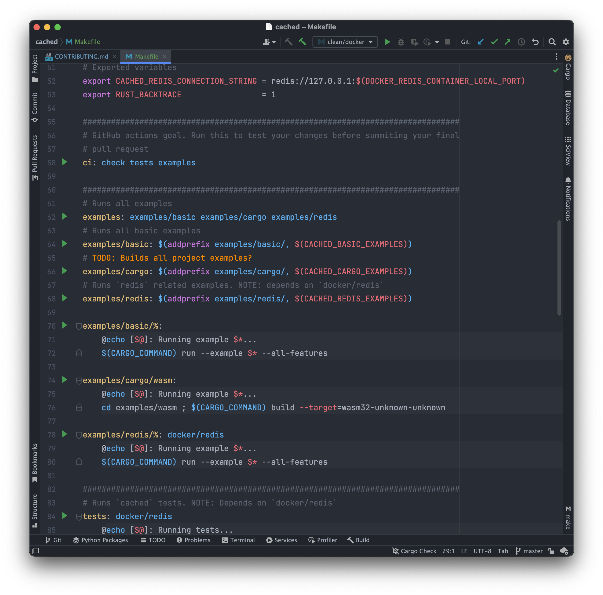Viewport: 603px width, 595px height.
Task: Open the clean/docker run configuration dropdown
Action: pyautogui.click(x=371, y=42)
